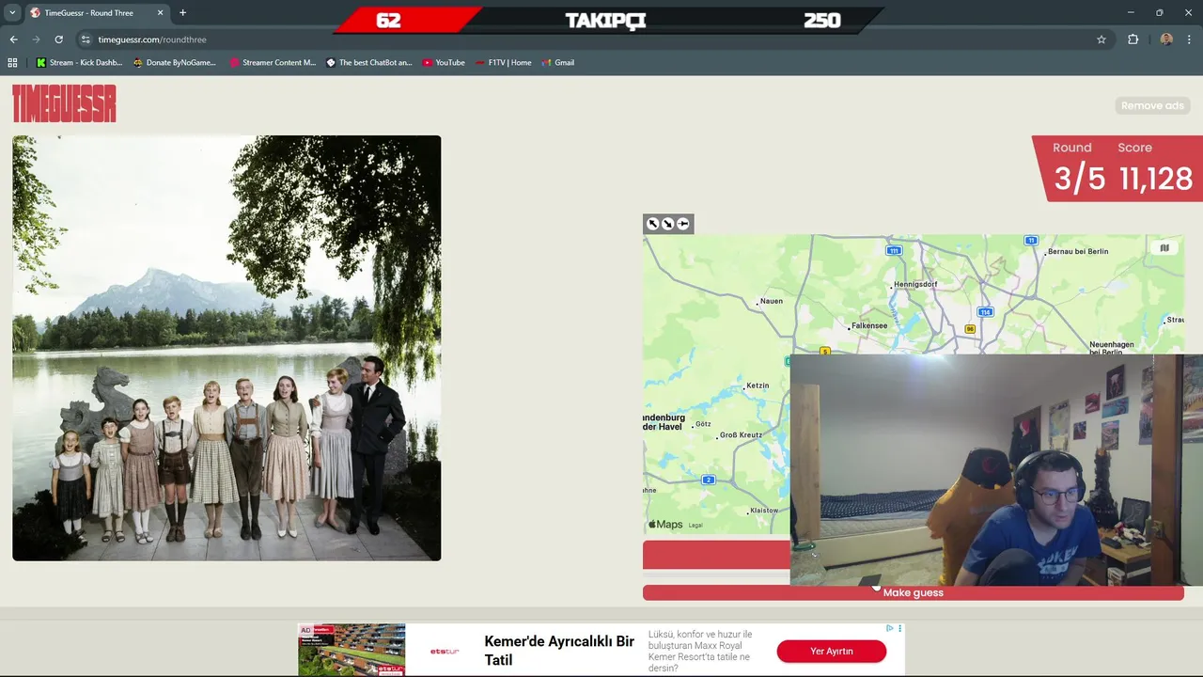
Task: Open The best ChatBot bookmark
Action: click(x=368, y=63)
